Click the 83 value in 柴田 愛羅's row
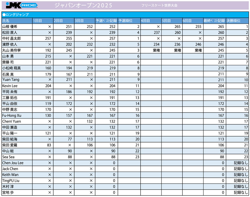 click(49, 145)
